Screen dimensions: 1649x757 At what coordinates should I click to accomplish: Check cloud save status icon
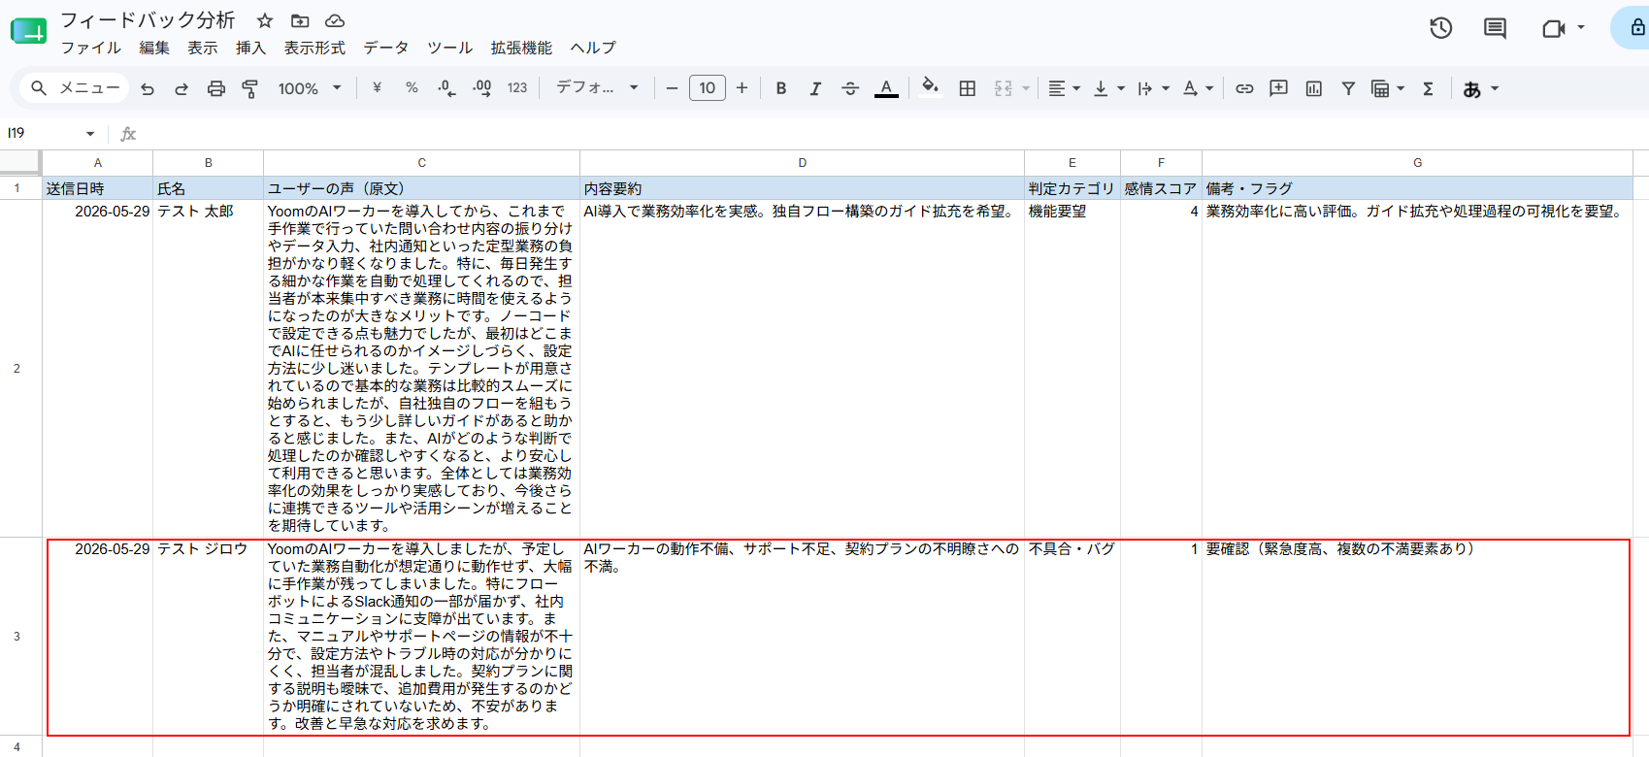(335, 20)
